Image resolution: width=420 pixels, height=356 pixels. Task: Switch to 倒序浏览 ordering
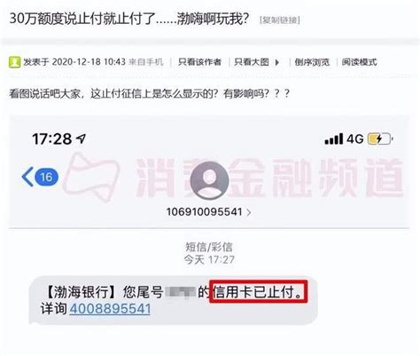[312, 62]
